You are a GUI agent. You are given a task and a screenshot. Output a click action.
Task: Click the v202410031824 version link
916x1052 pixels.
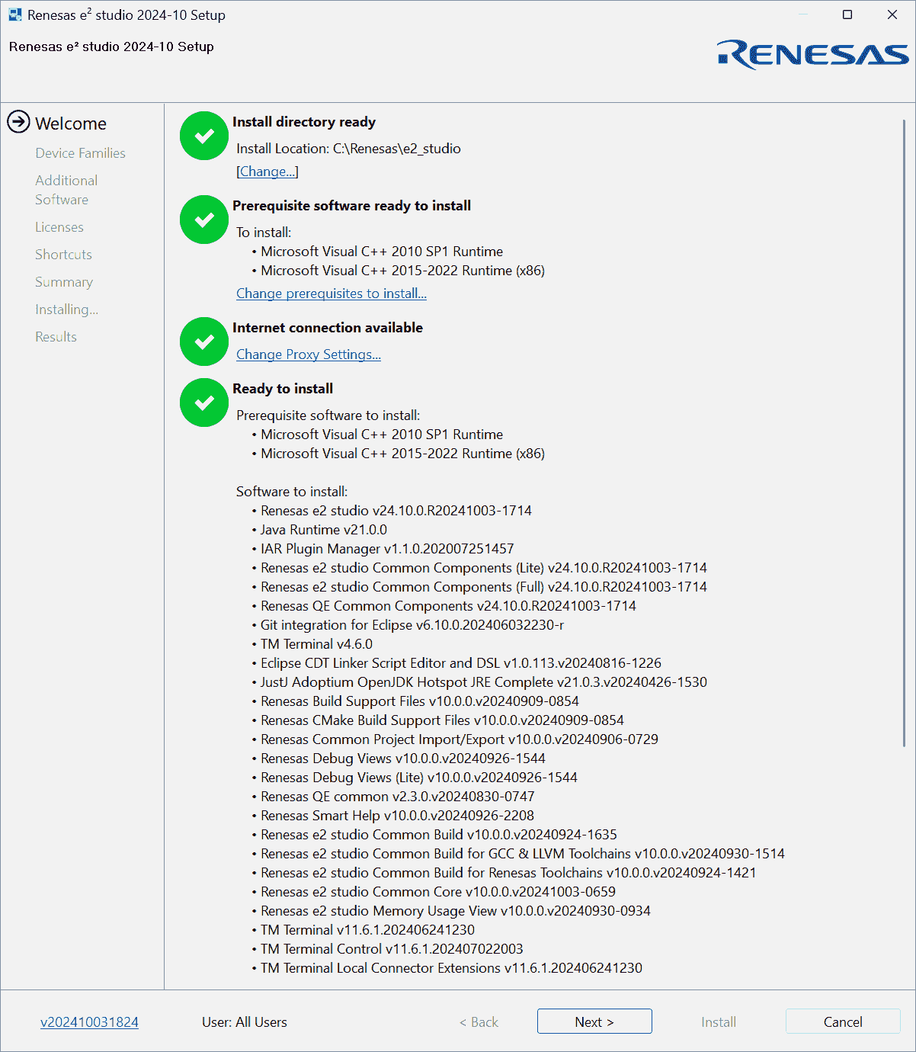89,1022
